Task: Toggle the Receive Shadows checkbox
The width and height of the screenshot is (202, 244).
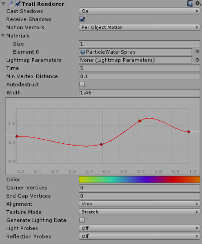Action: [82, 19]
